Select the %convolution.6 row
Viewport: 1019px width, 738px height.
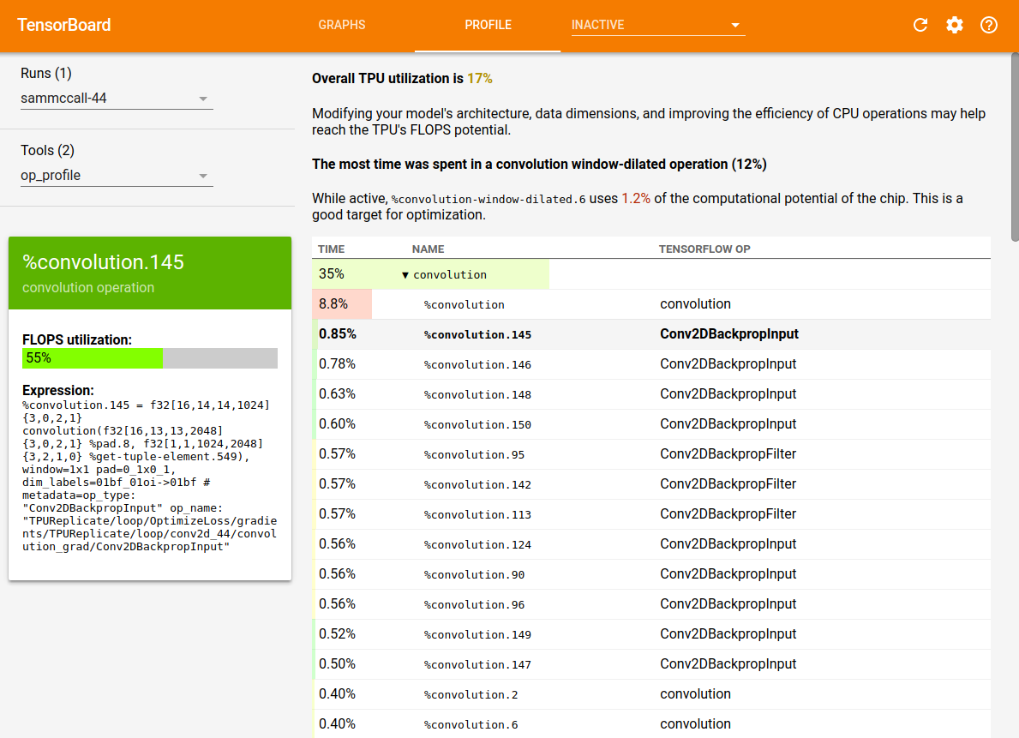pyautogui.click(x=651, y=723)
